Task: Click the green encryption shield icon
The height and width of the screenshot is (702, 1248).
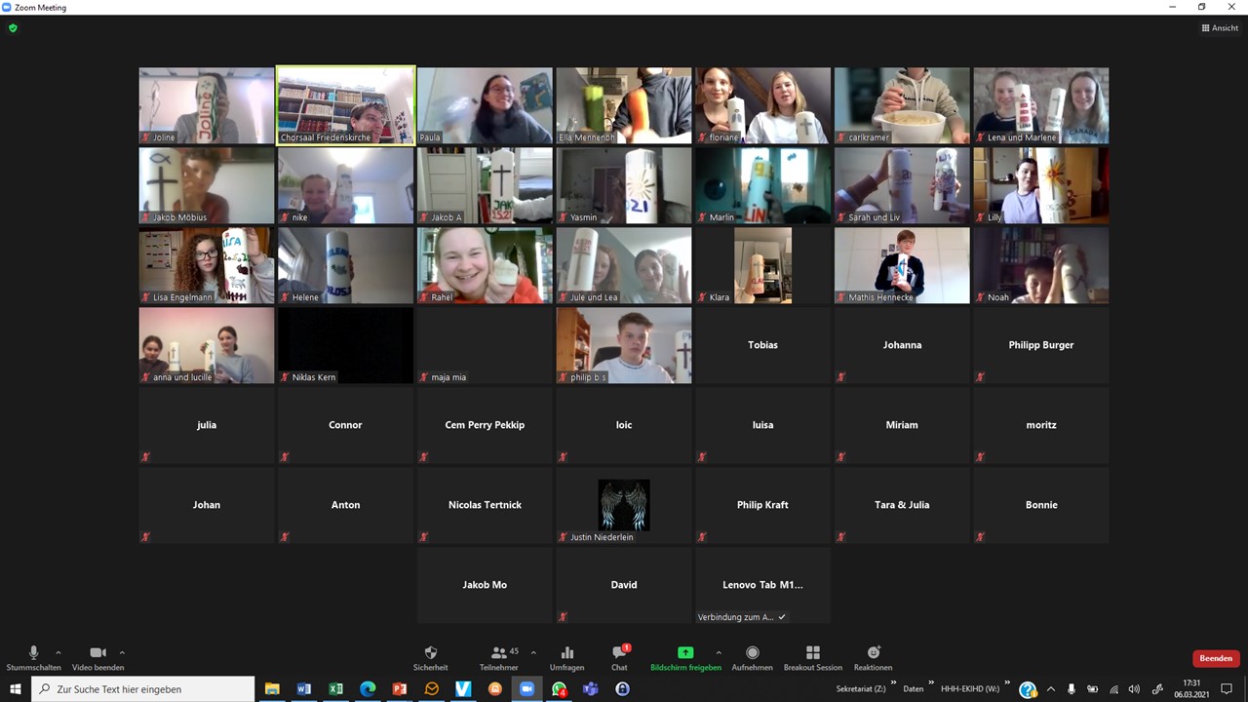Action: click(13, 28)
